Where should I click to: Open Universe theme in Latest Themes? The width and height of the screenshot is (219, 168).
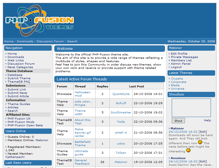pos(178,88)
